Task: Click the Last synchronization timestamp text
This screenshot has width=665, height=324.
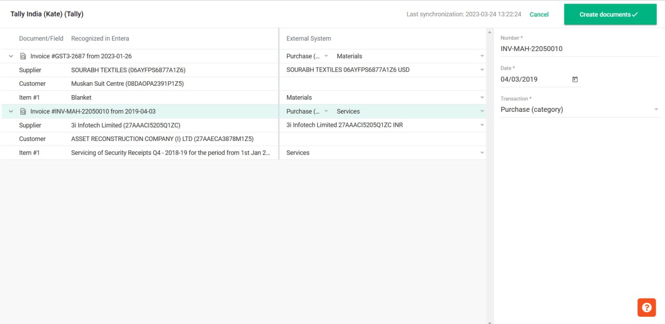Action: [464, 15]
